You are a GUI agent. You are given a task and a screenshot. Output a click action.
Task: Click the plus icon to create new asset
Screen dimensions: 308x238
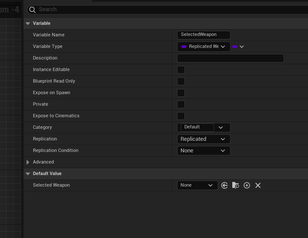click(247, 185)
